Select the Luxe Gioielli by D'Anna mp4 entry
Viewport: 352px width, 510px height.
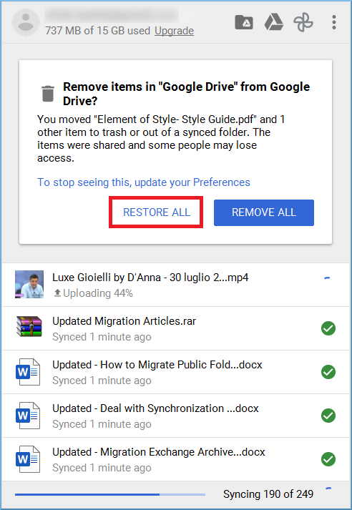click(x=176, y=285)
